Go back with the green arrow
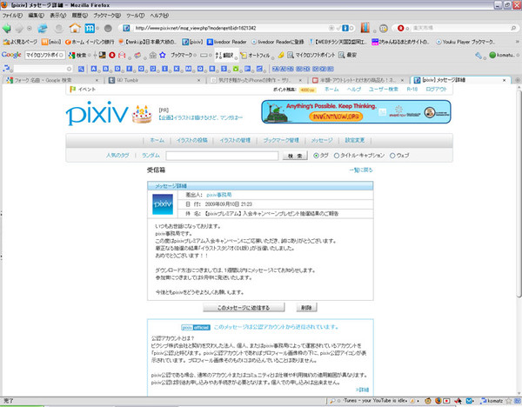 click(6, 29)
